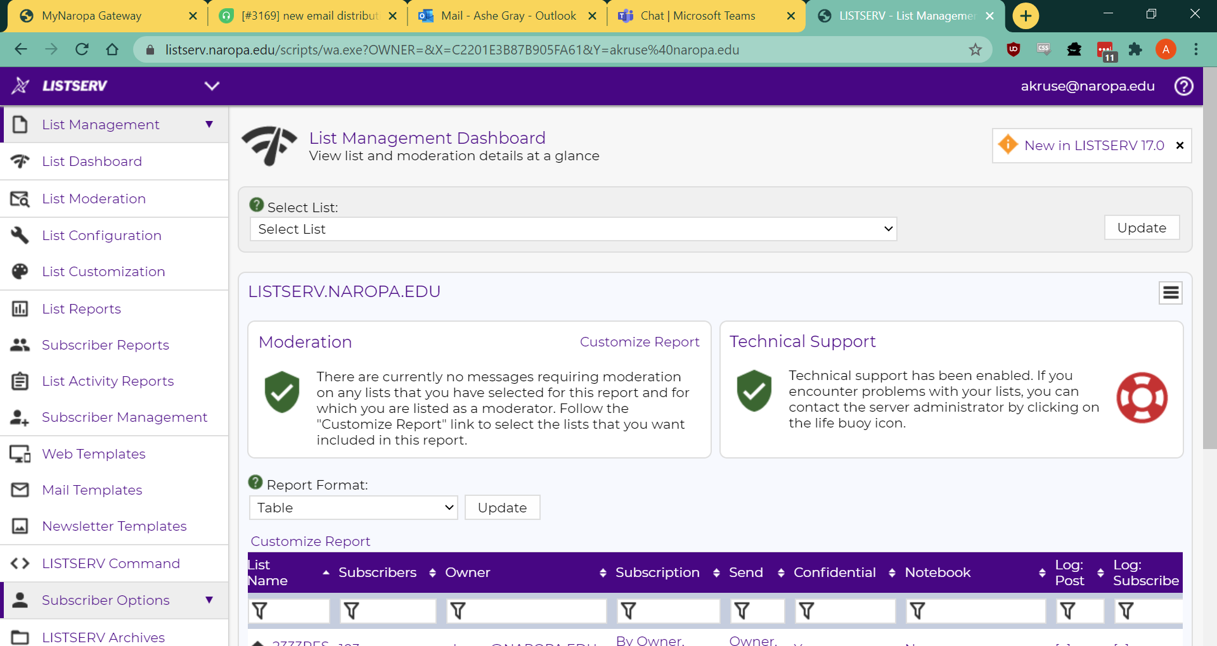Image resolution: width=1217 pixels, height=646 pixels.
Task: Open the dashboard hamburger menu icon
Action: [x=1171, y=293]
